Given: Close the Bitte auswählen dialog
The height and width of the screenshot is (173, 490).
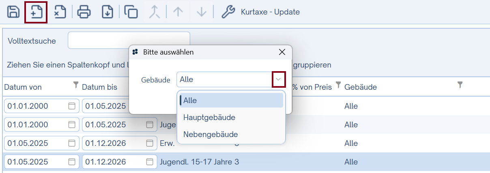Looking at the screenshot, I should coord(282,52).
